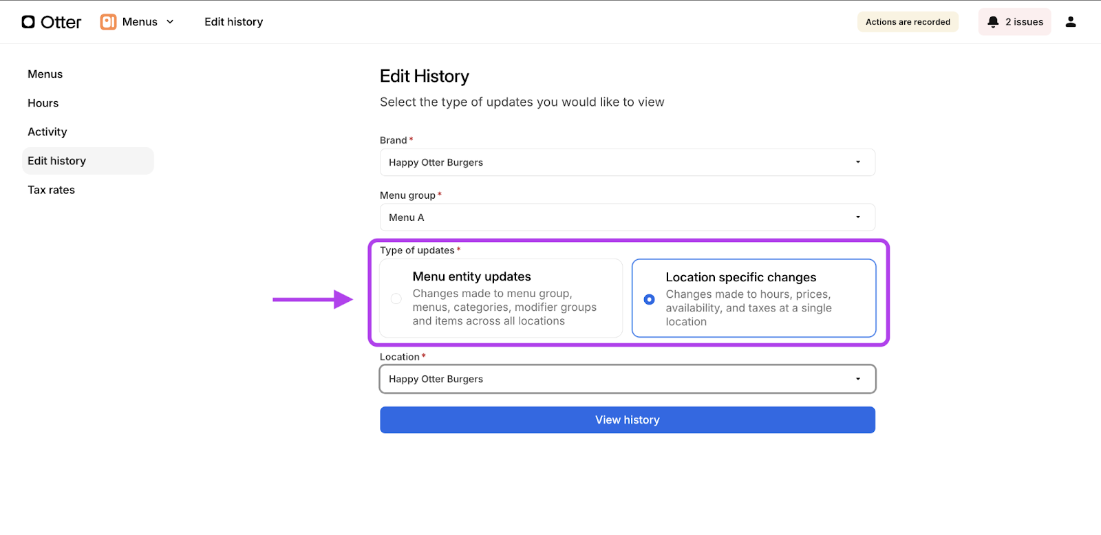Viewport: 1101px width, 535px height.
Task: Open the user profile icon
Action: [1070, 22]
